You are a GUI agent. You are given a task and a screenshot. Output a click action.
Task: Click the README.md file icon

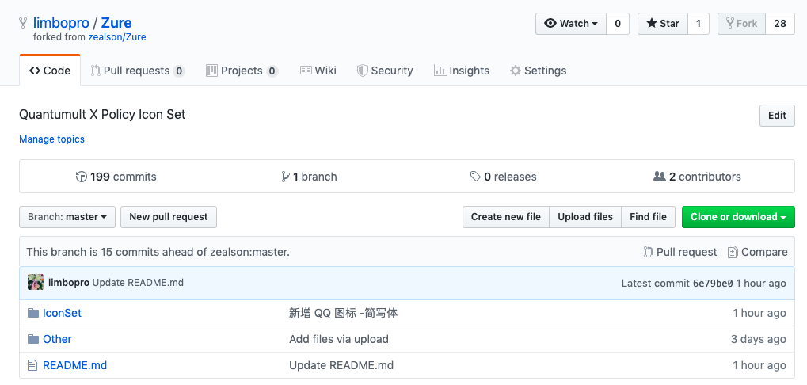point(32,365)
